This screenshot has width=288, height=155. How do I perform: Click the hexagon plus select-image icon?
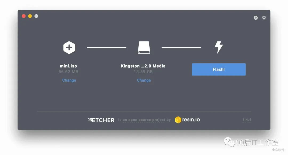click(69, 48)
